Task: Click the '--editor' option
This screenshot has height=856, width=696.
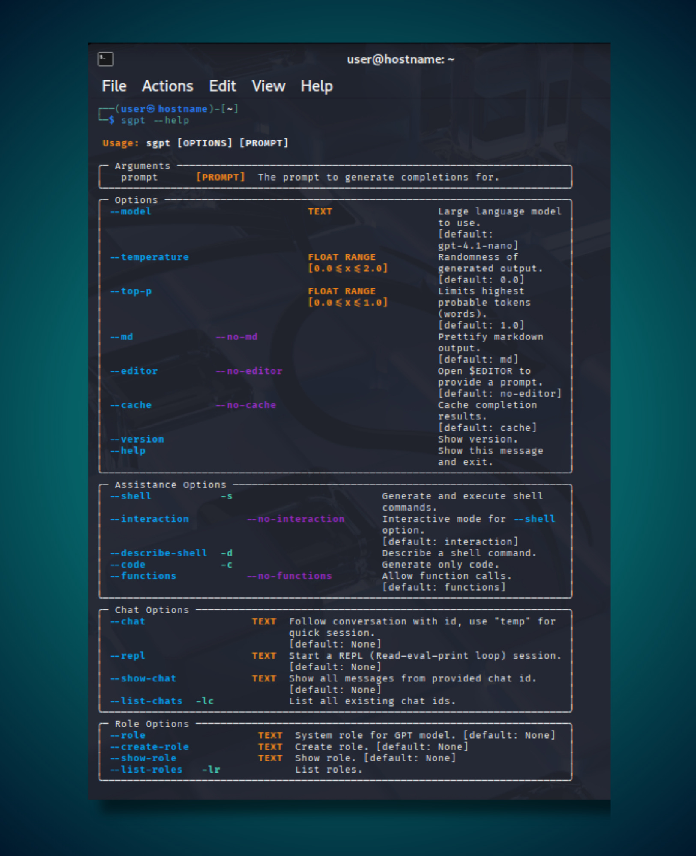Action: click(x=134, y=371)
